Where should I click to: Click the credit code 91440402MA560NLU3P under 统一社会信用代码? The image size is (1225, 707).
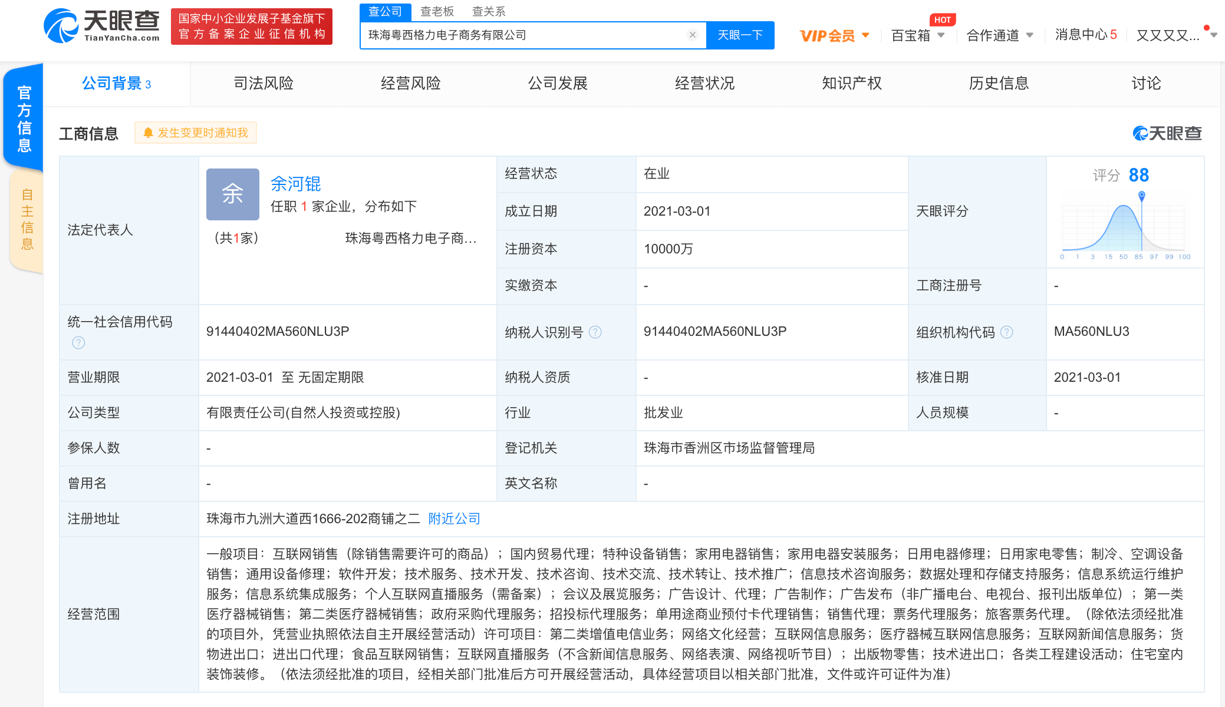point(278,331)
